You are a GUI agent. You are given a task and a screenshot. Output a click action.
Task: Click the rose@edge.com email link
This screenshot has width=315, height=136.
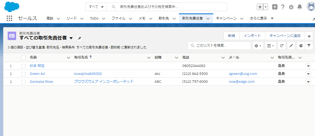[242, 82]
